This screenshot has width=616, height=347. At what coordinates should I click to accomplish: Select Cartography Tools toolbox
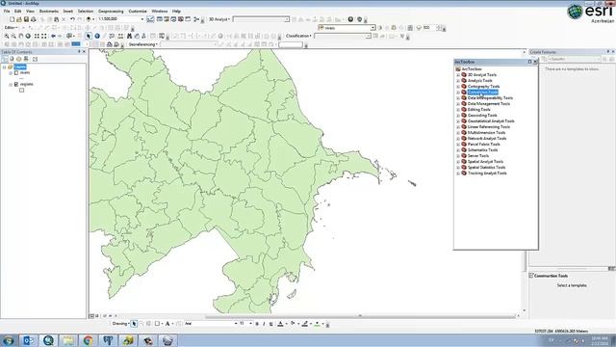(483, 86)
